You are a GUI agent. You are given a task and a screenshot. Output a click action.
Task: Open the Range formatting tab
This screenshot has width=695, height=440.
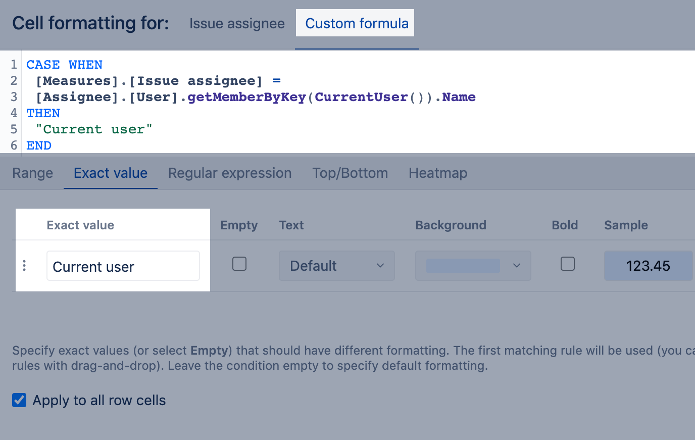coord(32,173)
